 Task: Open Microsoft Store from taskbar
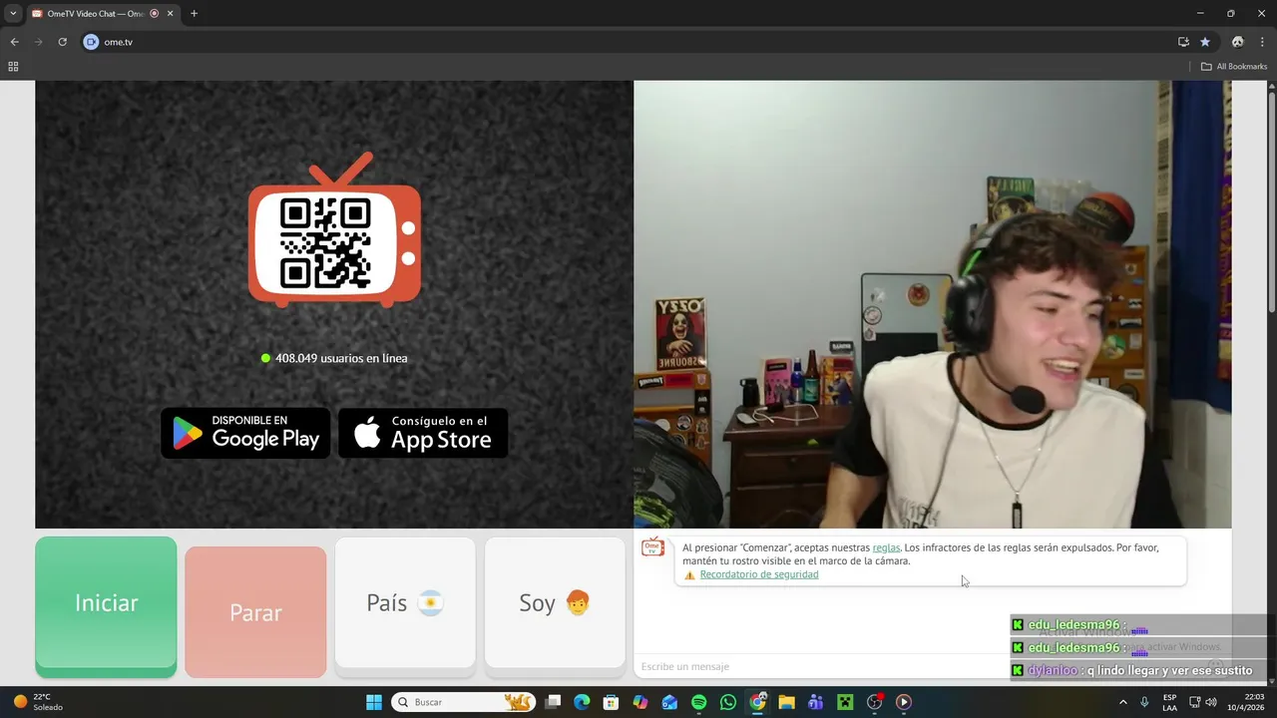611,702
